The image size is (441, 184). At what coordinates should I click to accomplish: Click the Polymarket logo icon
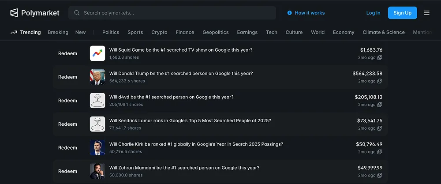14,13
